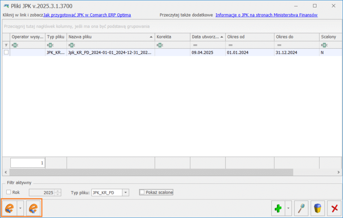This screenshot has width=343, height=218.
Task: Open link Jak przygotować JPK w Comarch ERP Optima
Action: tap(87, 15)
